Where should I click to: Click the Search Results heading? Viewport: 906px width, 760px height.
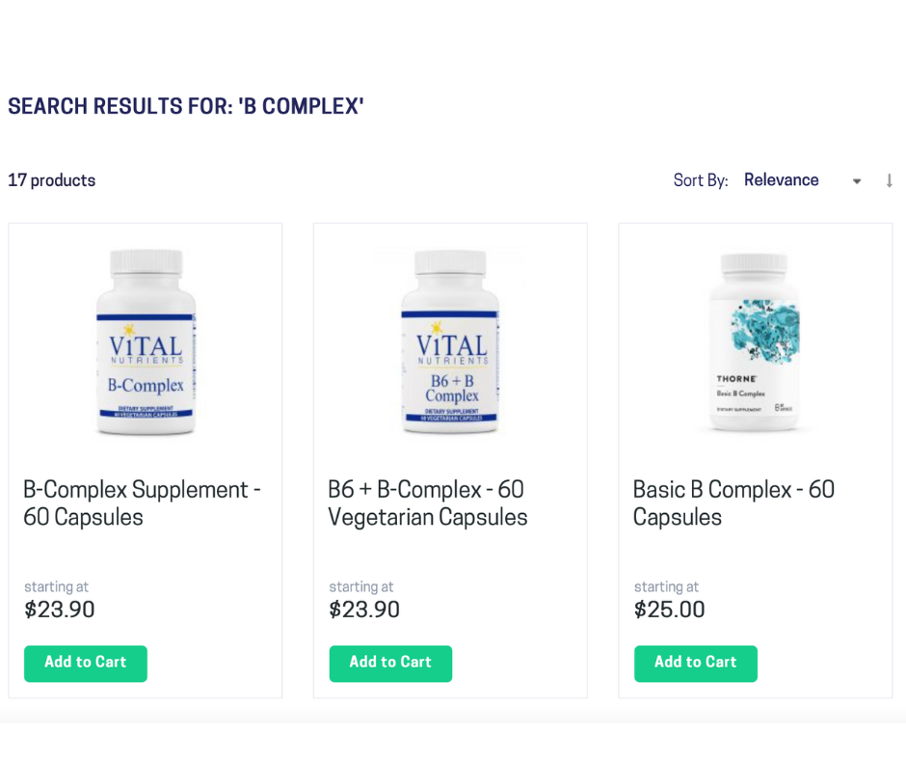[185, 106]
